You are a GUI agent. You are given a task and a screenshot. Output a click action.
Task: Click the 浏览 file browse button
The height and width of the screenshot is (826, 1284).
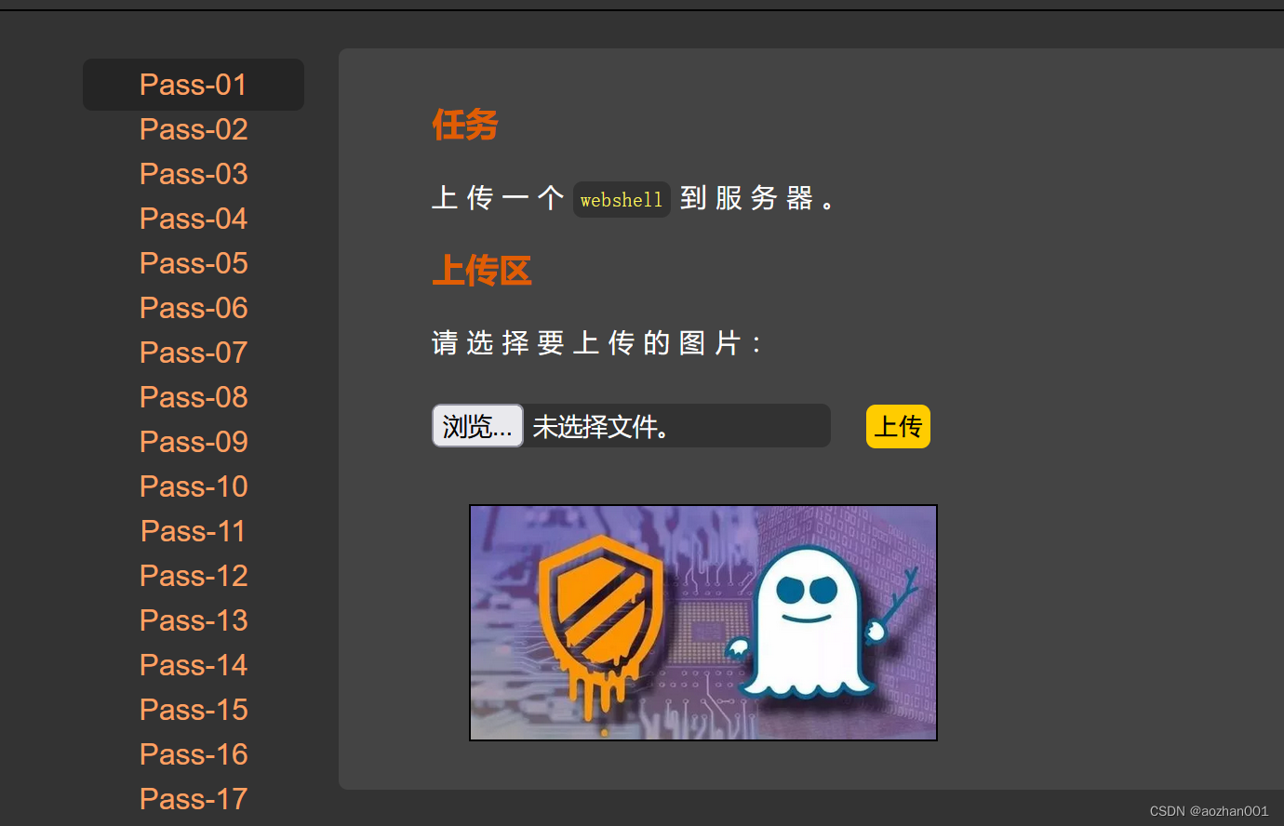[x=477, y=425]
